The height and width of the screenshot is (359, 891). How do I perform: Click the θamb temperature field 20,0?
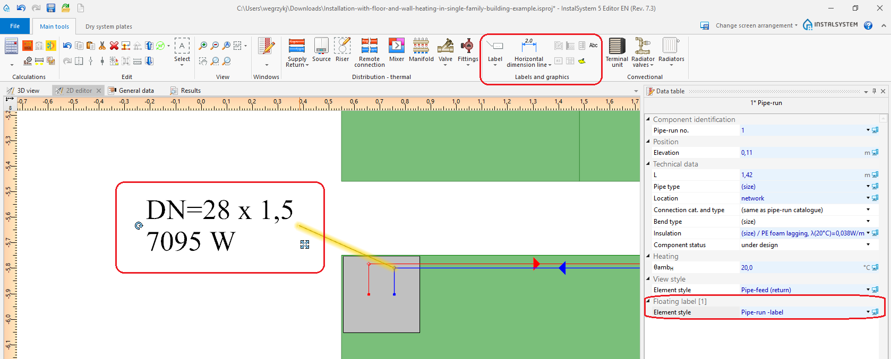click(802, 267)
